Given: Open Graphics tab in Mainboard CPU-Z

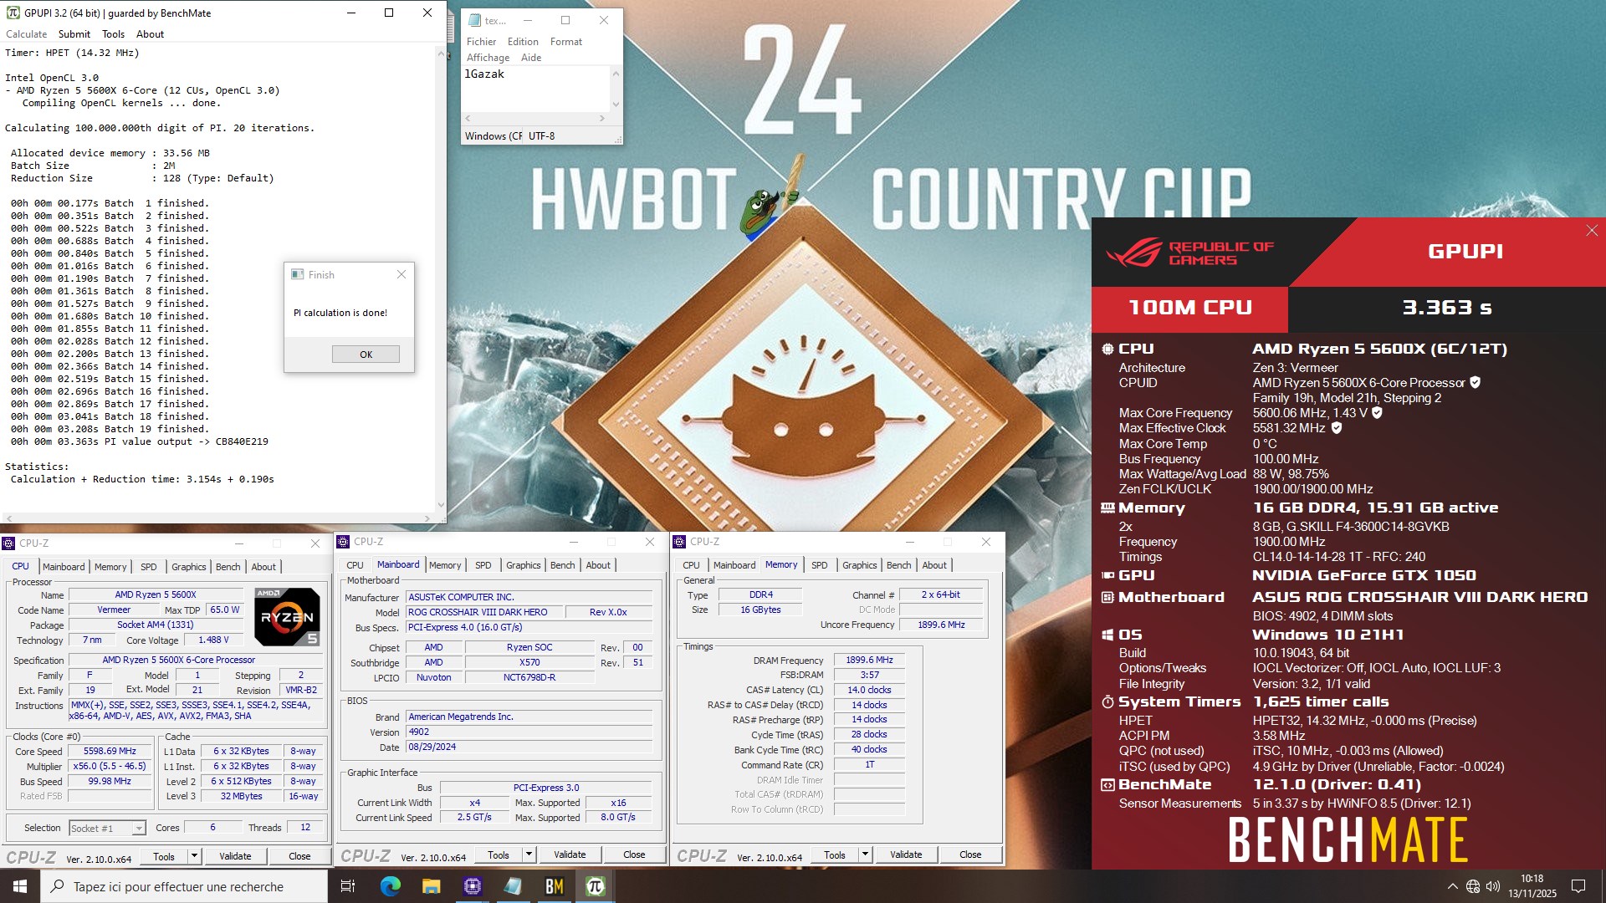Looking at the screenshot, I should 523,565.
